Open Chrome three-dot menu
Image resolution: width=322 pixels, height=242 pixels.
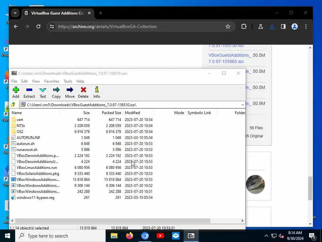pyautogui.click(x=306, y=26)
